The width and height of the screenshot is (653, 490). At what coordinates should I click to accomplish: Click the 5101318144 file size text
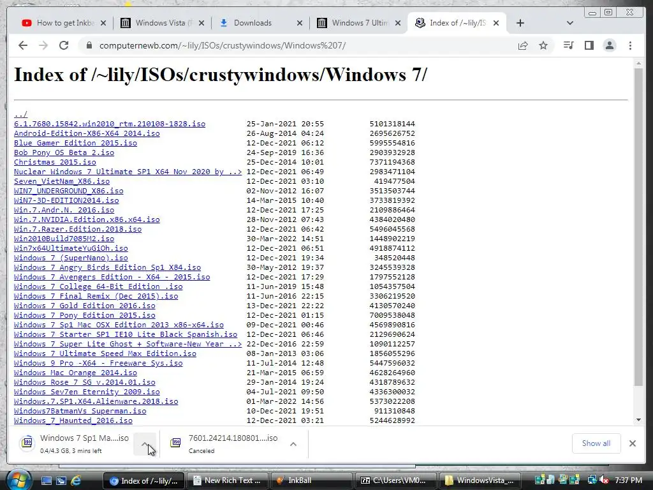392,124
